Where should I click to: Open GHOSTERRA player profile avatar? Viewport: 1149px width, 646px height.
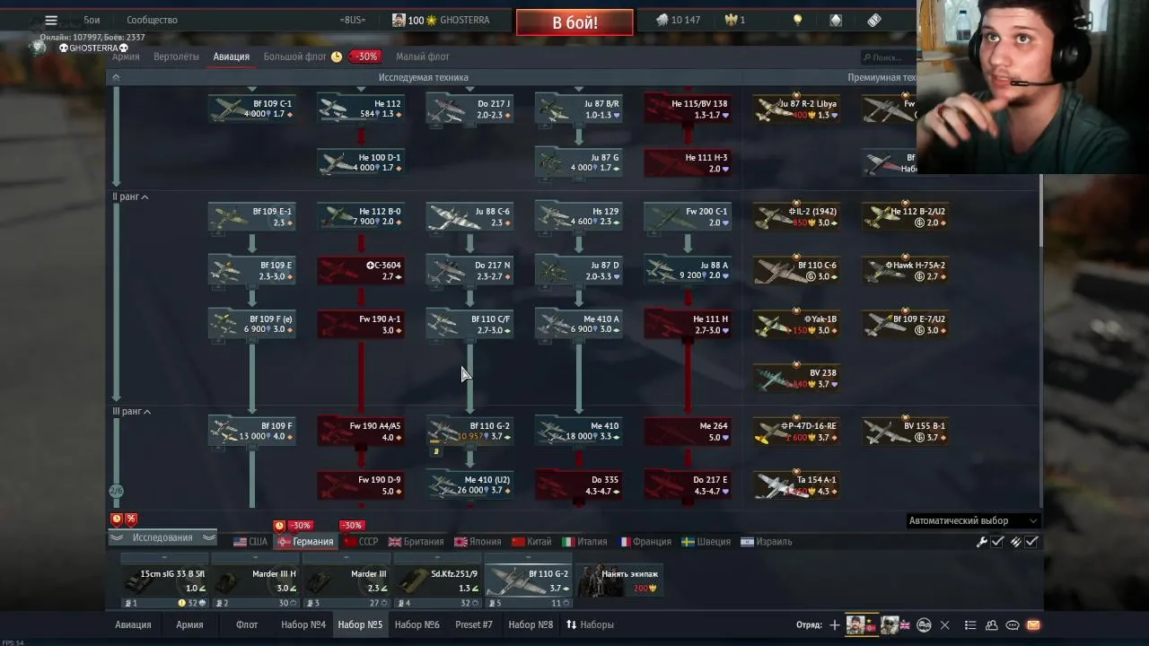tap(399, 20)
